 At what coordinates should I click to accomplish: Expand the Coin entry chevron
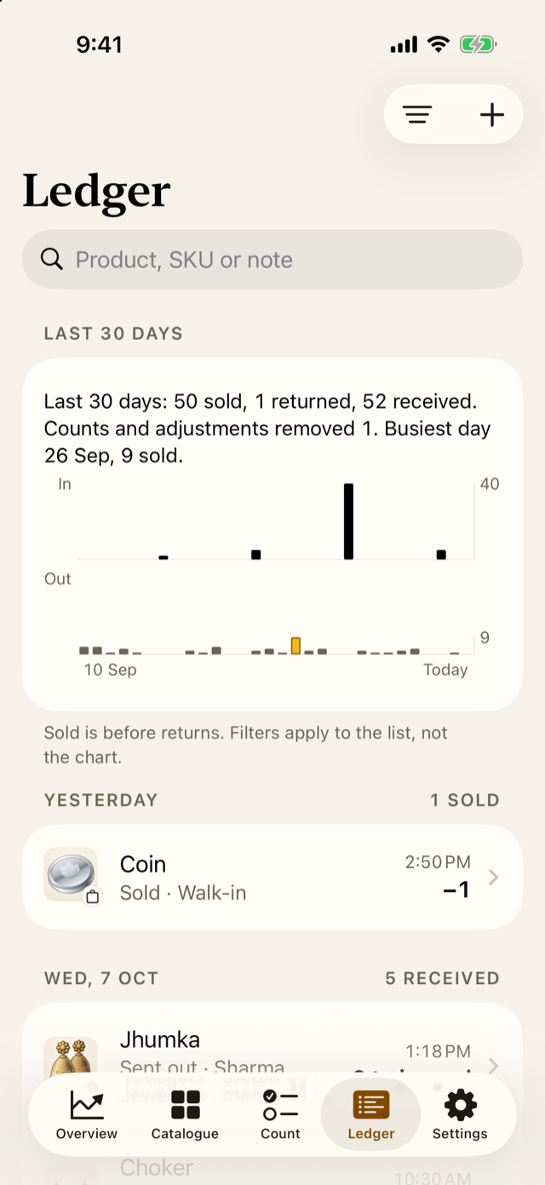(493, 877)
